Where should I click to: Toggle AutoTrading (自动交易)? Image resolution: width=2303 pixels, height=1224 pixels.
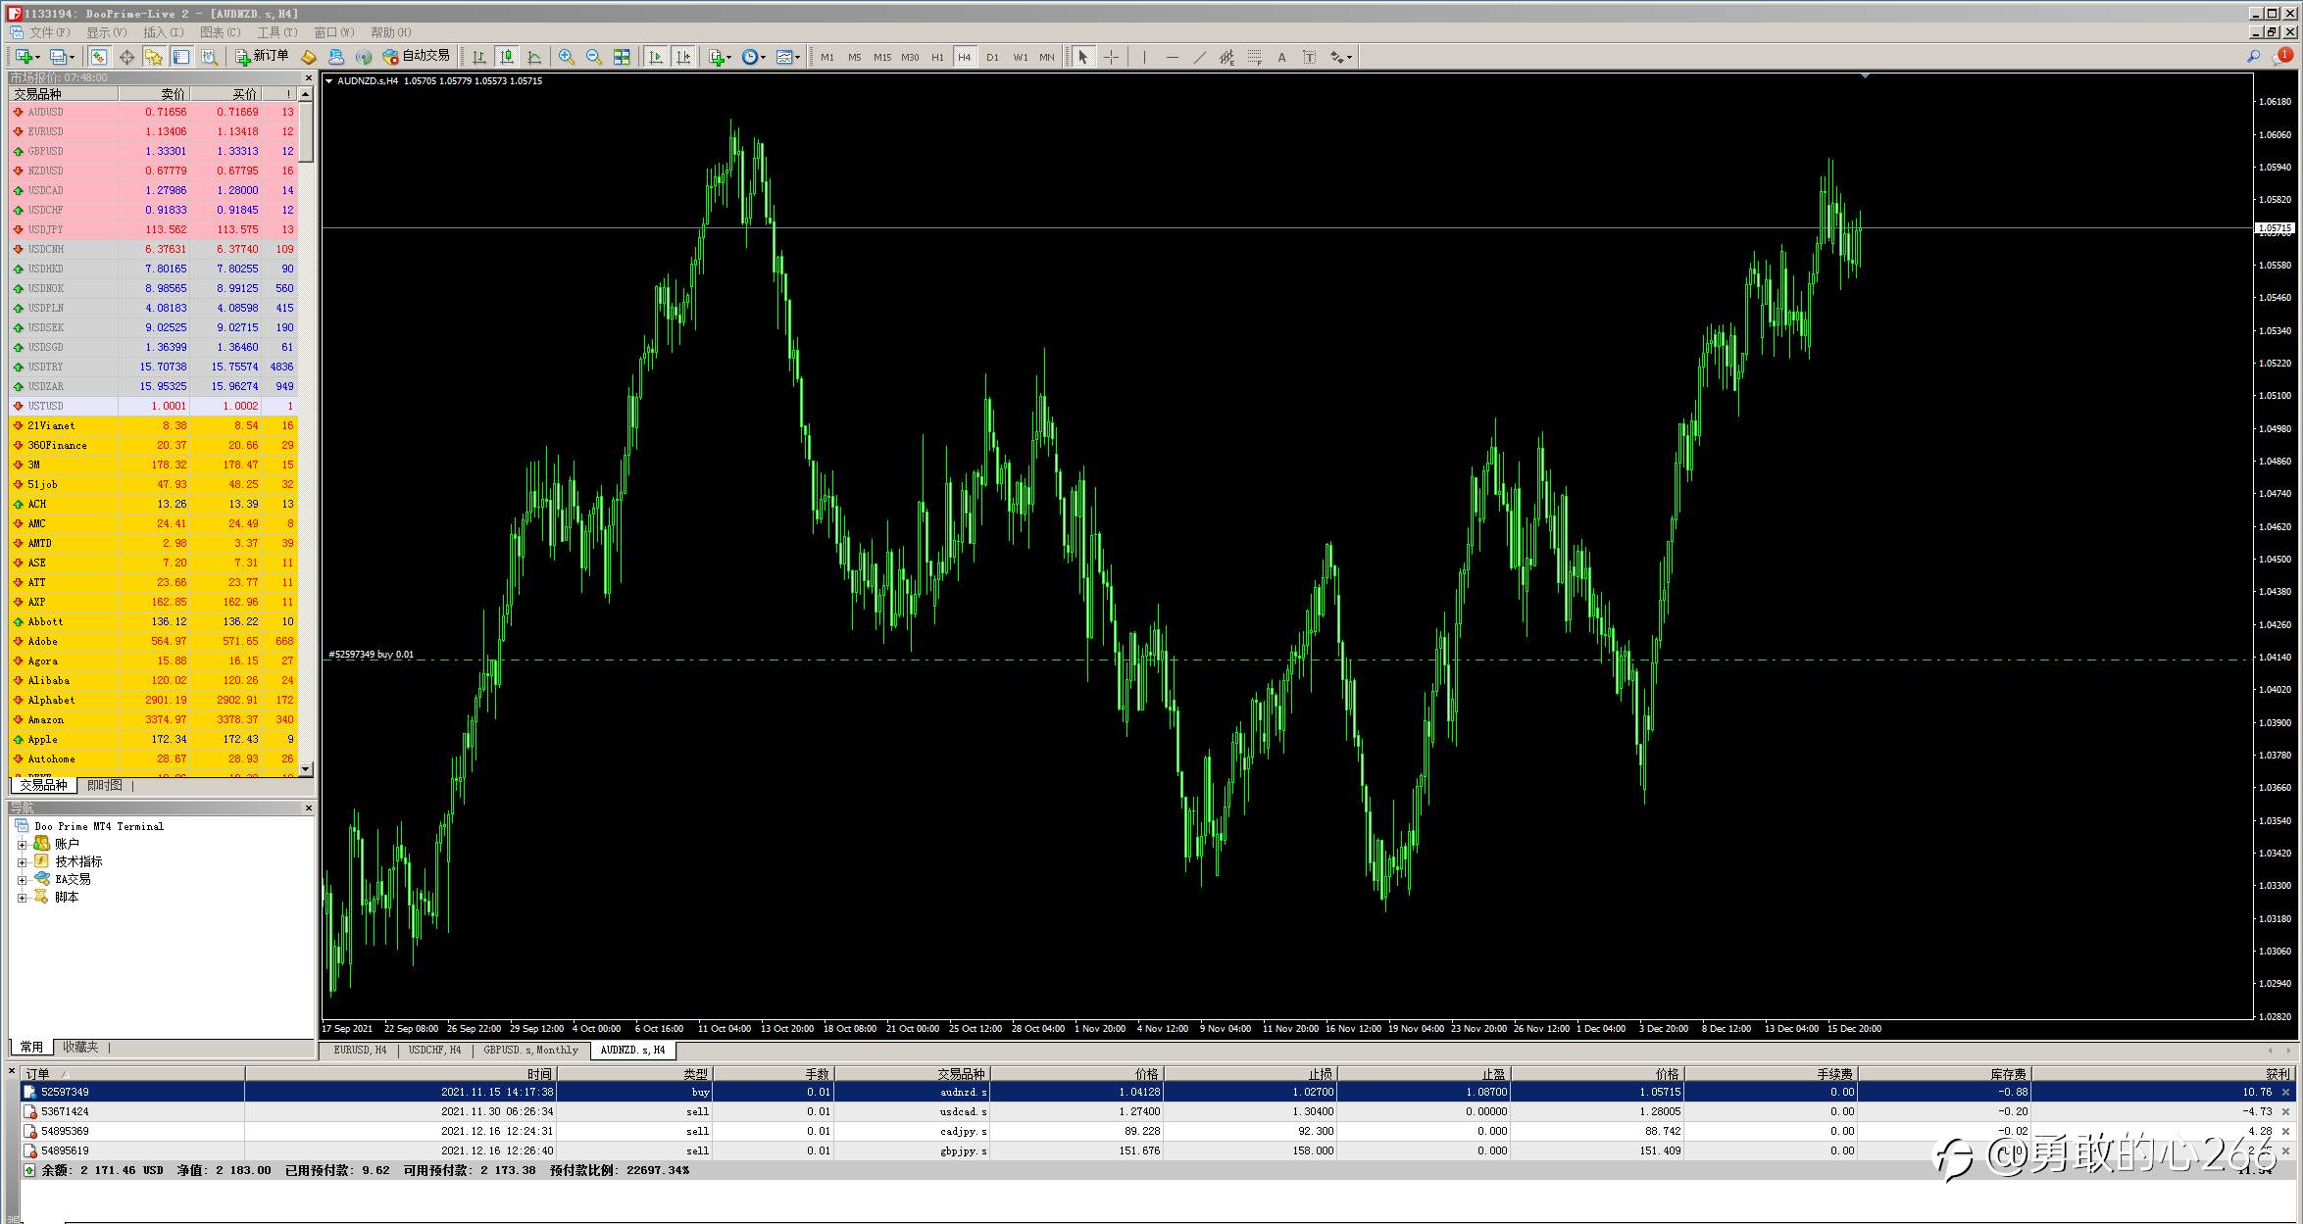(417, 57)
